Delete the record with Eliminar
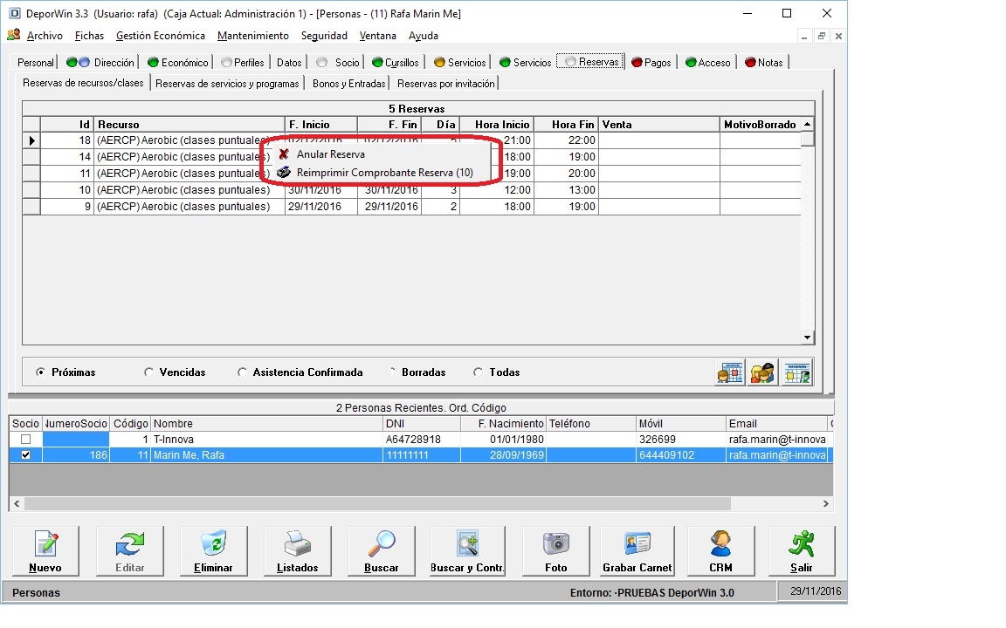 tap(214, 551)
